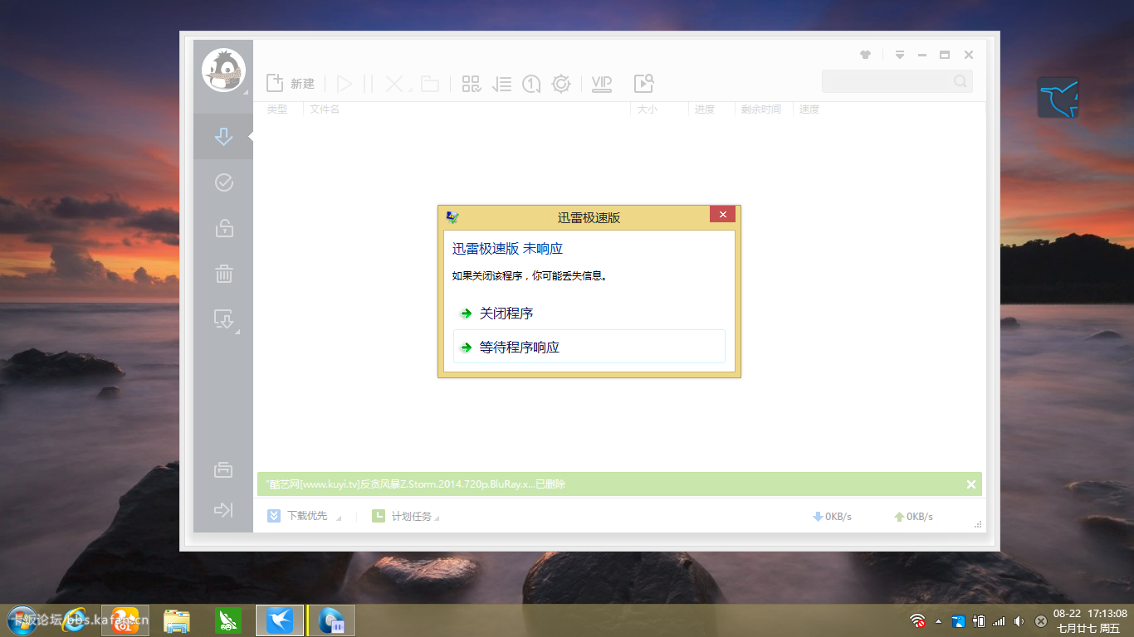Sort by 速度 column header
The width and height of the screenshot is (1134, 637).
pos(809,109)
